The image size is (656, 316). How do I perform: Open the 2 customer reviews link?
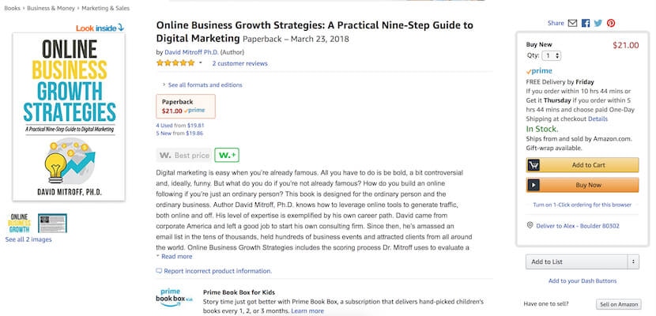[x=239, y=63]
